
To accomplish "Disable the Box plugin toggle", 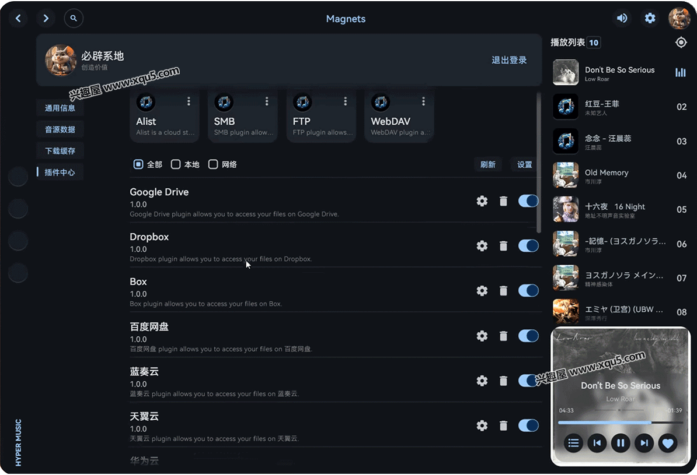I will (528, 291).
